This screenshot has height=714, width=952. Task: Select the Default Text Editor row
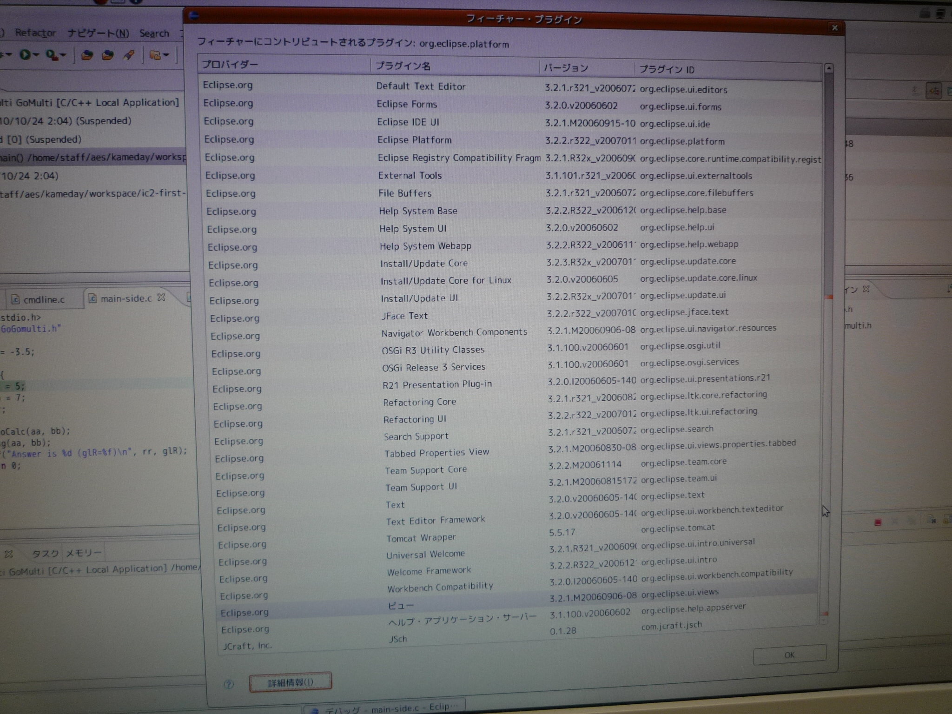[x=511, y=86]
